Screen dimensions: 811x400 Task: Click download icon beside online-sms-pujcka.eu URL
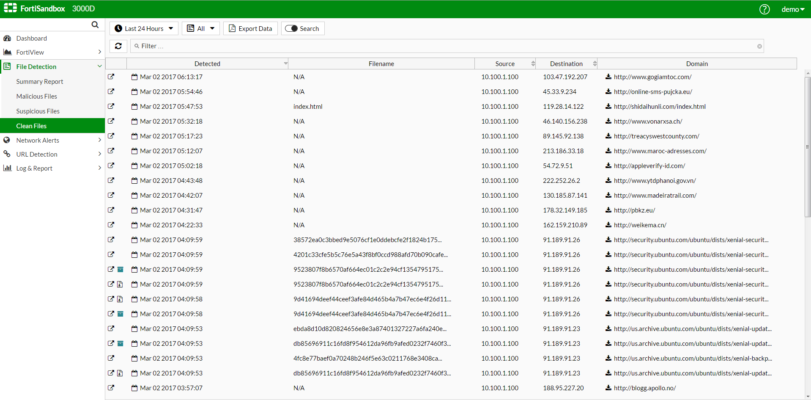click(608, 91)
